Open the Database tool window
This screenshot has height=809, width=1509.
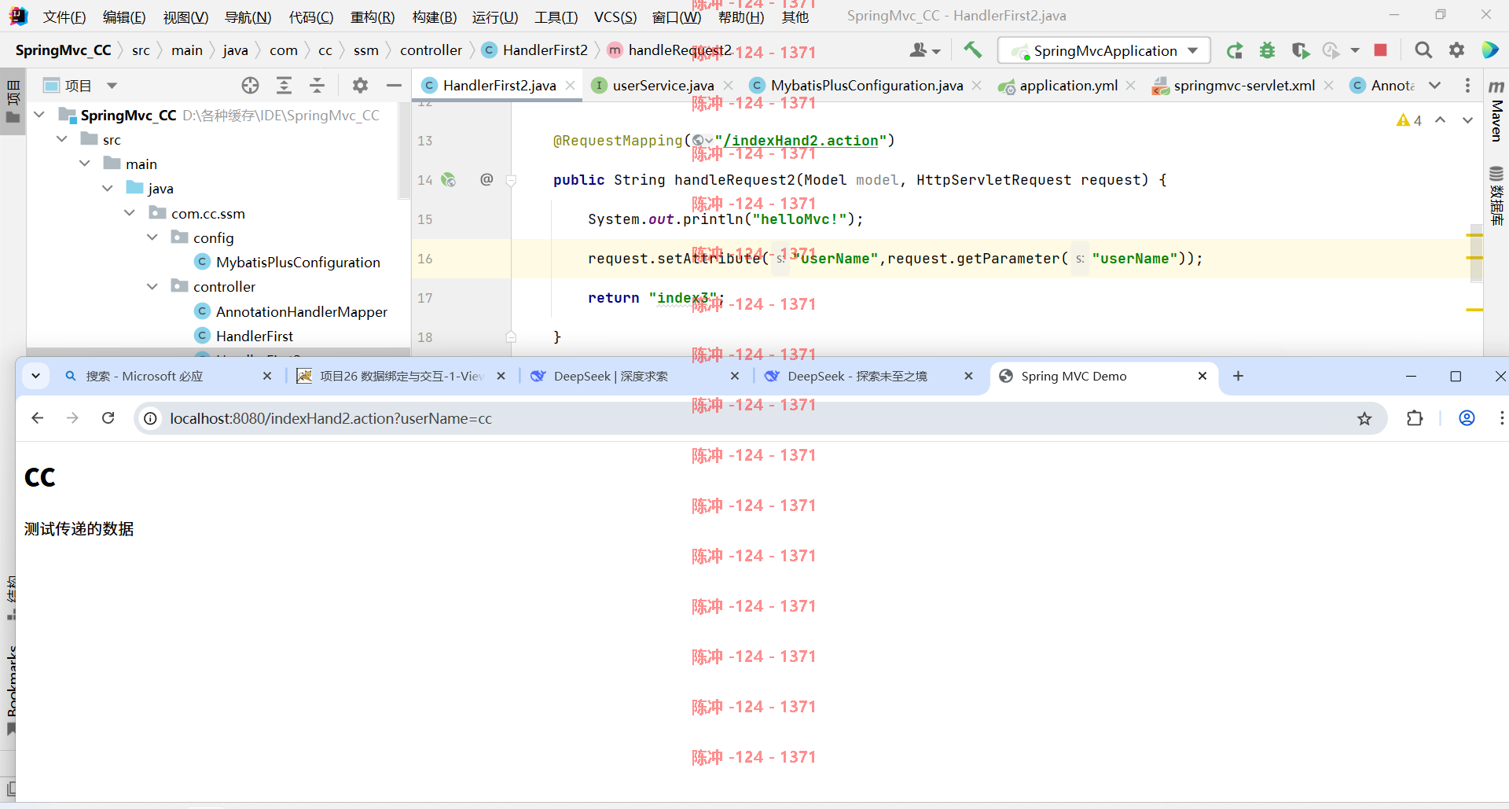[x=1496, y=196]
